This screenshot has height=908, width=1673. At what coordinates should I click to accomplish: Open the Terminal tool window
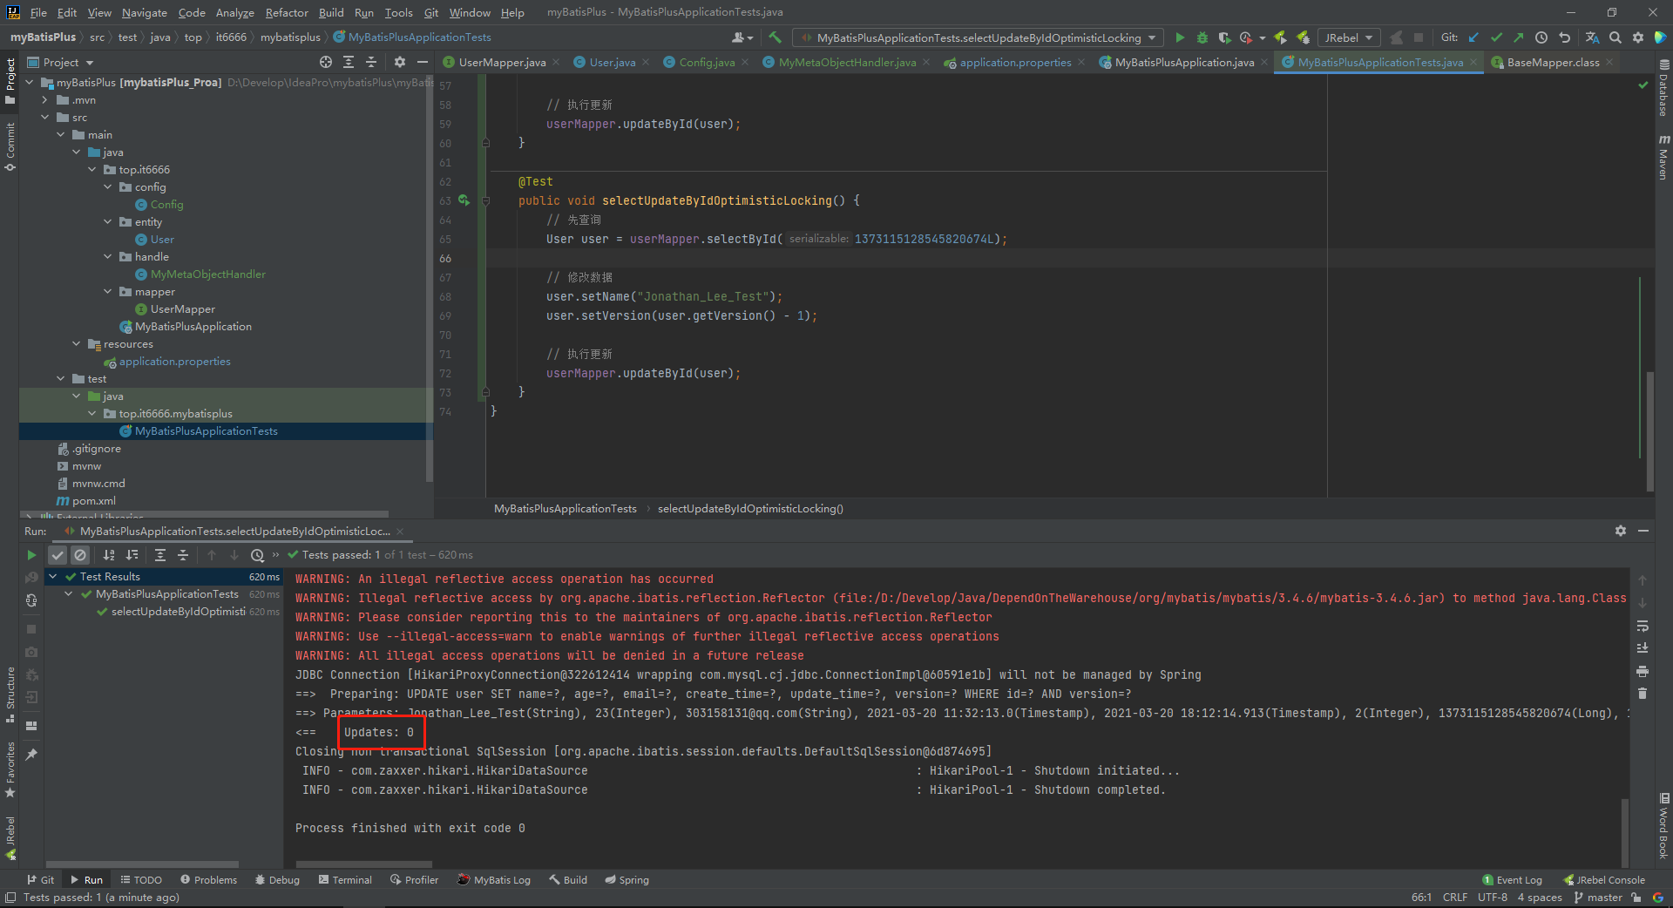pyautogui.click(x=345, y=880)
